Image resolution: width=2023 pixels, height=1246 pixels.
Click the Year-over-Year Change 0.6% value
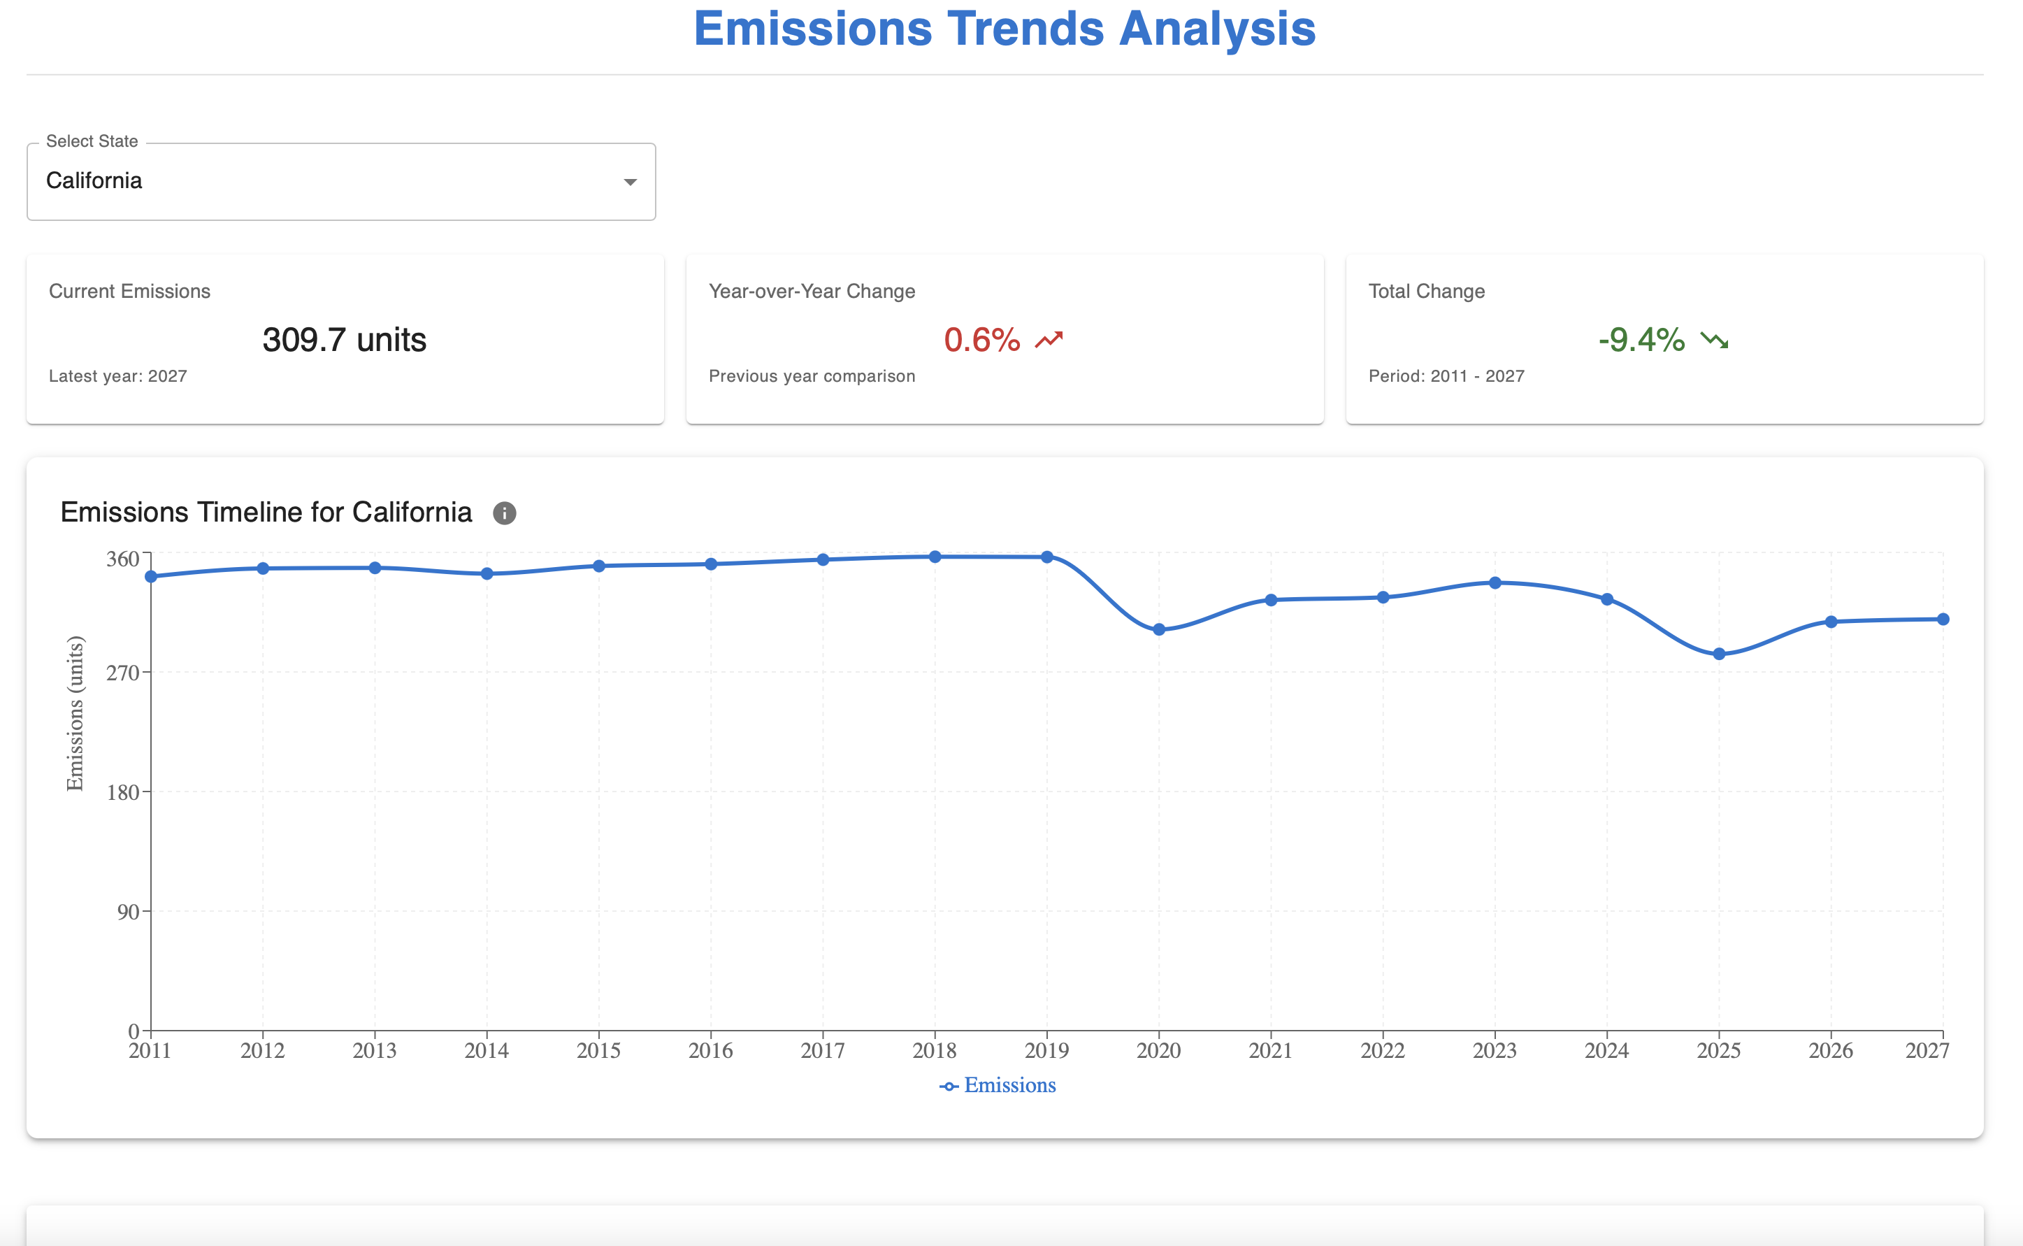coord(982,340)
